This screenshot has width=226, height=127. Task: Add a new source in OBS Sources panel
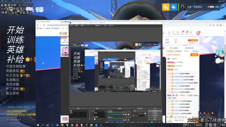90,119
